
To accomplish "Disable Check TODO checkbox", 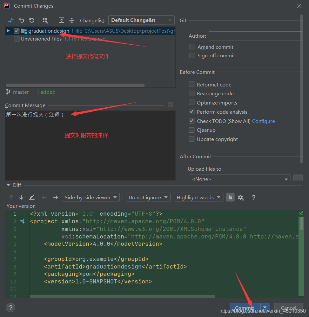I will tap(191, 121).
